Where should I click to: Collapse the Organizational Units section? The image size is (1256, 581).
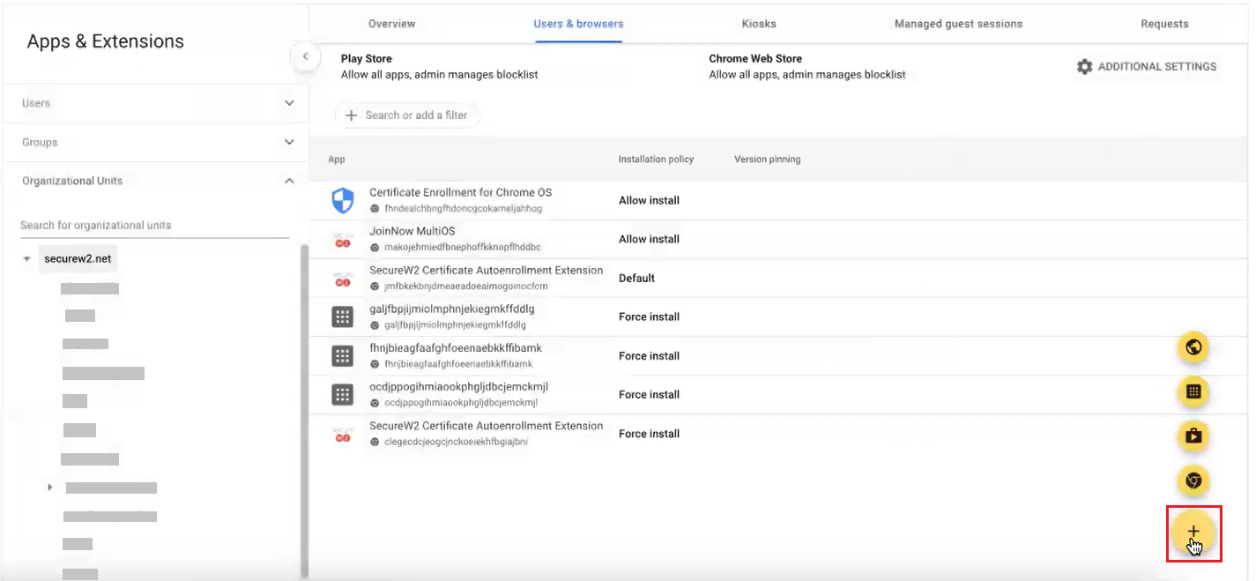(x=289, y=181)
